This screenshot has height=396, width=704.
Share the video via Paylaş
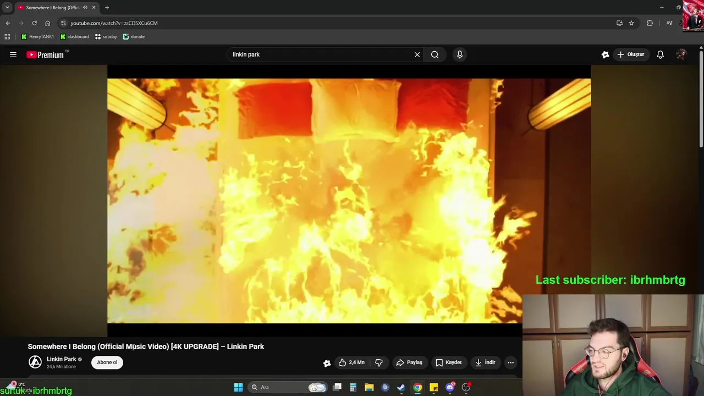[x=409, y=362]
